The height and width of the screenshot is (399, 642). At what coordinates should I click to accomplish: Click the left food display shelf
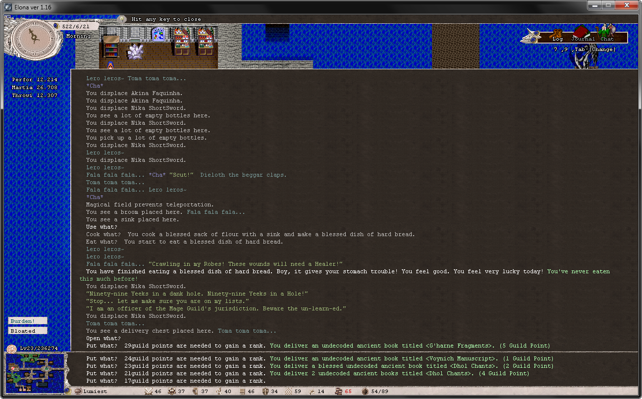click(x=182, y=41)
